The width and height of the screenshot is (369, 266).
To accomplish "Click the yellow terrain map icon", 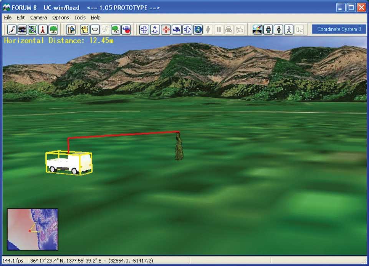I will [84, 30].
